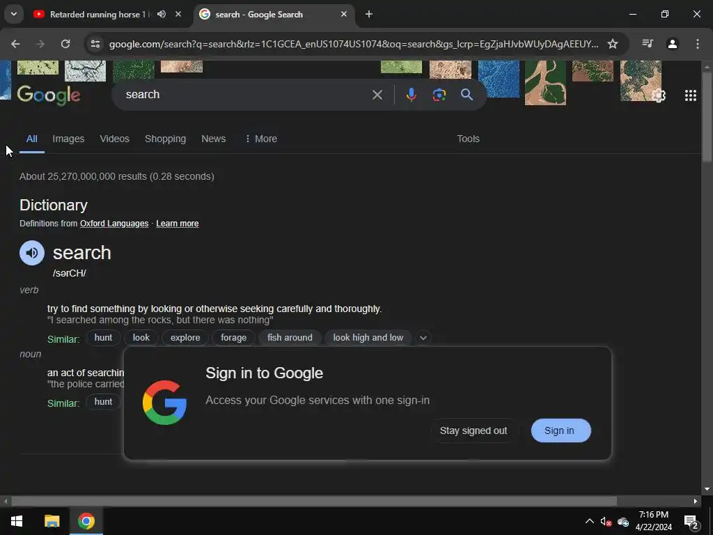Click the Sign in button
Image resolution: width=713 pixels, height=535 pixels.
561,431
